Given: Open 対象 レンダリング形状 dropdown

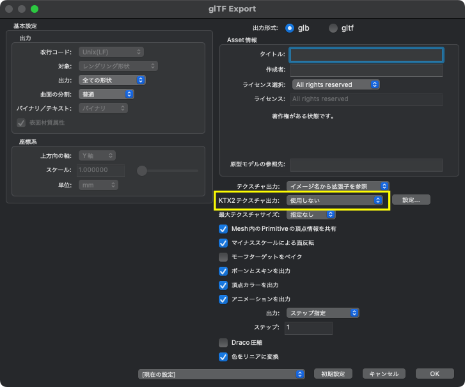Looking at the screenshot, I should pos(118,66).
